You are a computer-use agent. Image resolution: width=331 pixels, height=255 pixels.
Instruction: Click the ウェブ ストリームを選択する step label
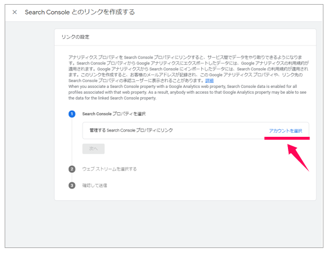click(x=109, y=169)
